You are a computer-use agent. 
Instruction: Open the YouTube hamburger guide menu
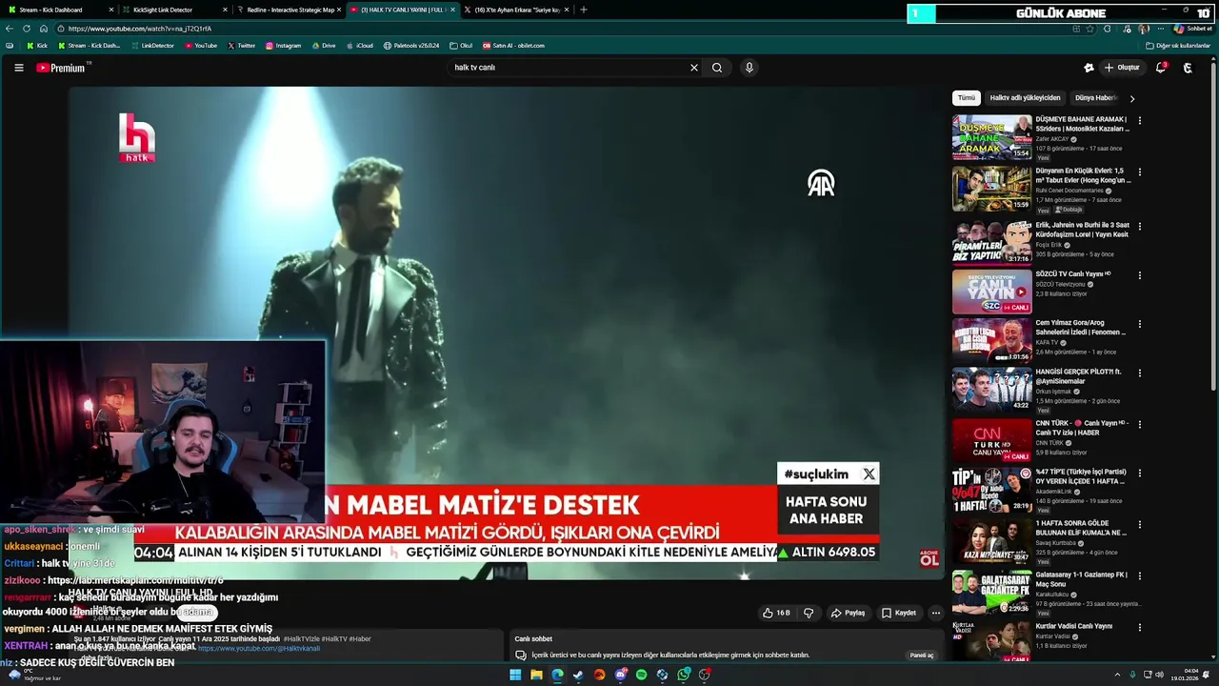pyautogui.click(x=18, y=68)
